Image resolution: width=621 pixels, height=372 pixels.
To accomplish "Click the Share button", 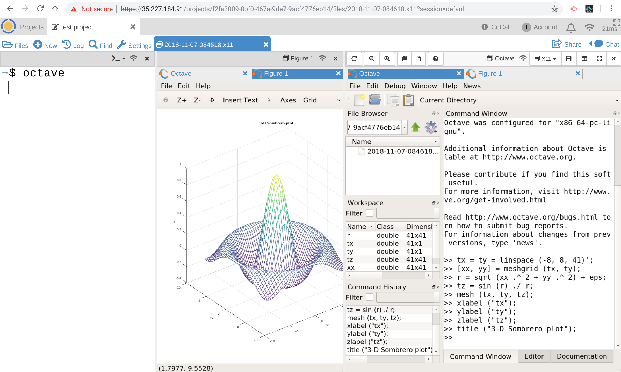I will pos(567,44).
